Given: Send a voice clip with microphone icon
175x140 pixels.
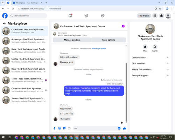Looking at the screenshot, I should coord(54,128).
